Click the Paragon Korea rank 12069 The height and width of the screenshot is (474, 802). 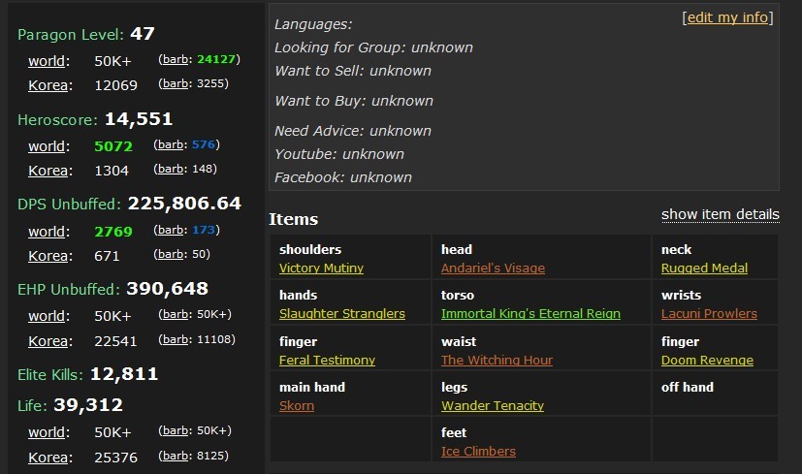[115, 85]
